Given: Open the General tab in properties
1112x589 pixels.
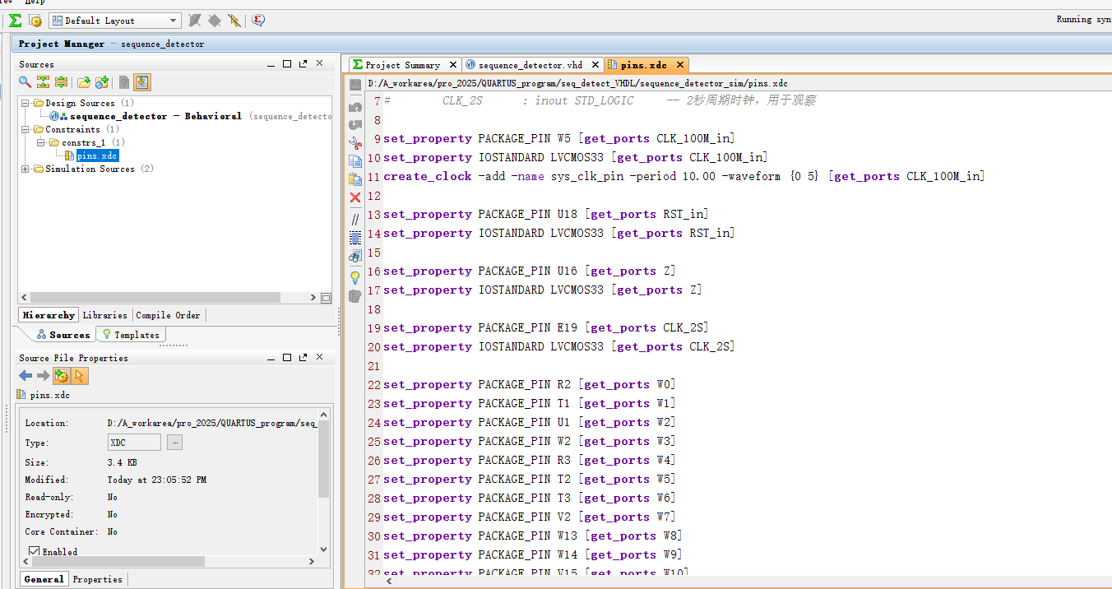Looking at the screenshot, I should [x=44, y=579].
